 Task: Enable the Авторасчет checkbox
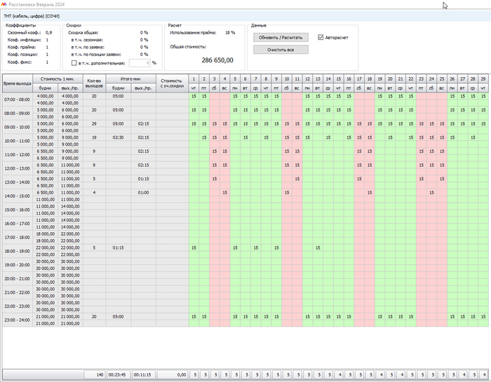click(321, 37)
